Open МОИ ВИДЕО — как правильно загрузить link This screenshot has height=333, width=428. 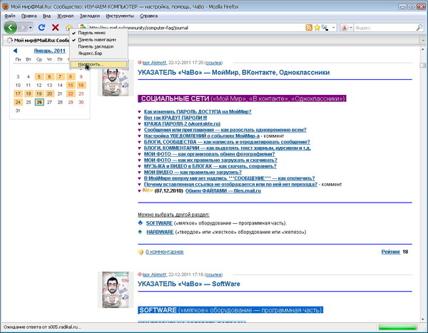(193, 173)
